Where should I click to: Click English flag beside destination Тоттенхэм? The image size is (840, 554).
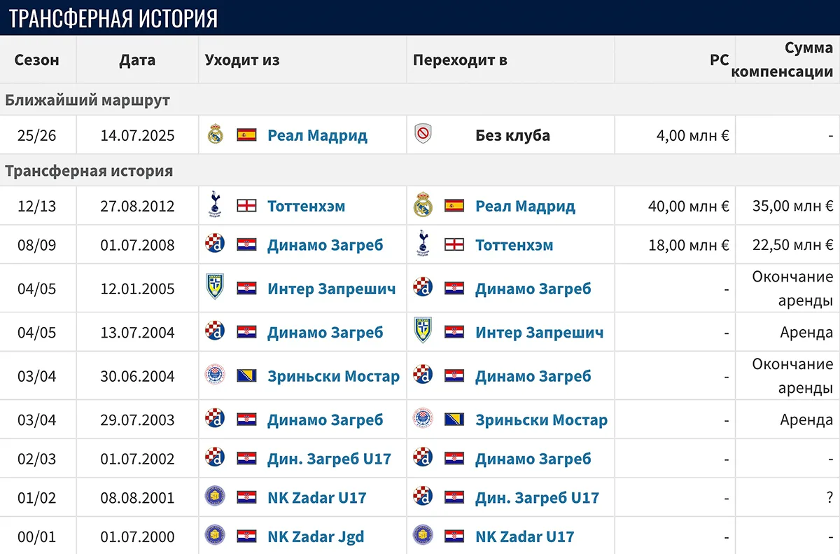(454, 244)
